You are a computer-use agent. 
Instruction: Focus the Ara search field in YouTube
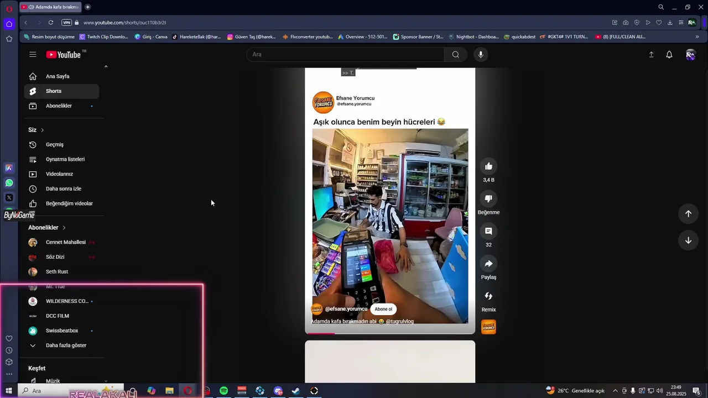click(x=346, y=54)
